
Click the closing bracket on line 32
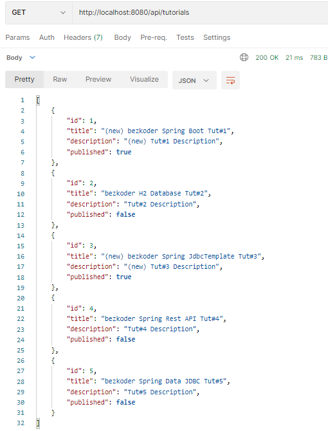pos(38,423)
